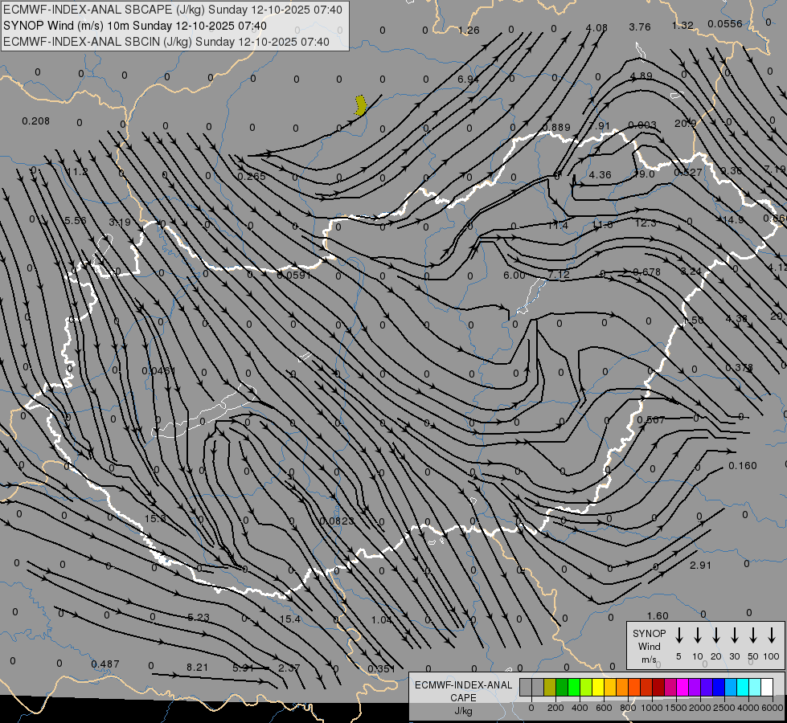This screenshot has height=723, width=787.
Task: Click the 0.0823 data value on map
Action: tap(336, 521)
